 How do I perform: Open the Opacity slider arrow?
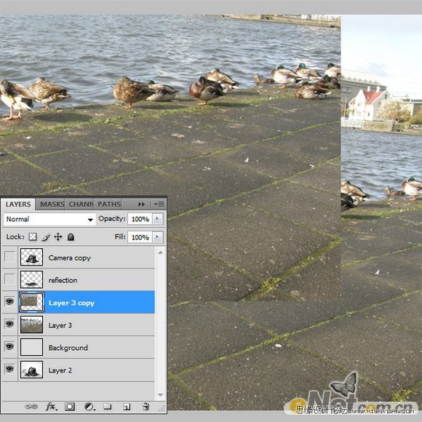[x=158, y=219]
